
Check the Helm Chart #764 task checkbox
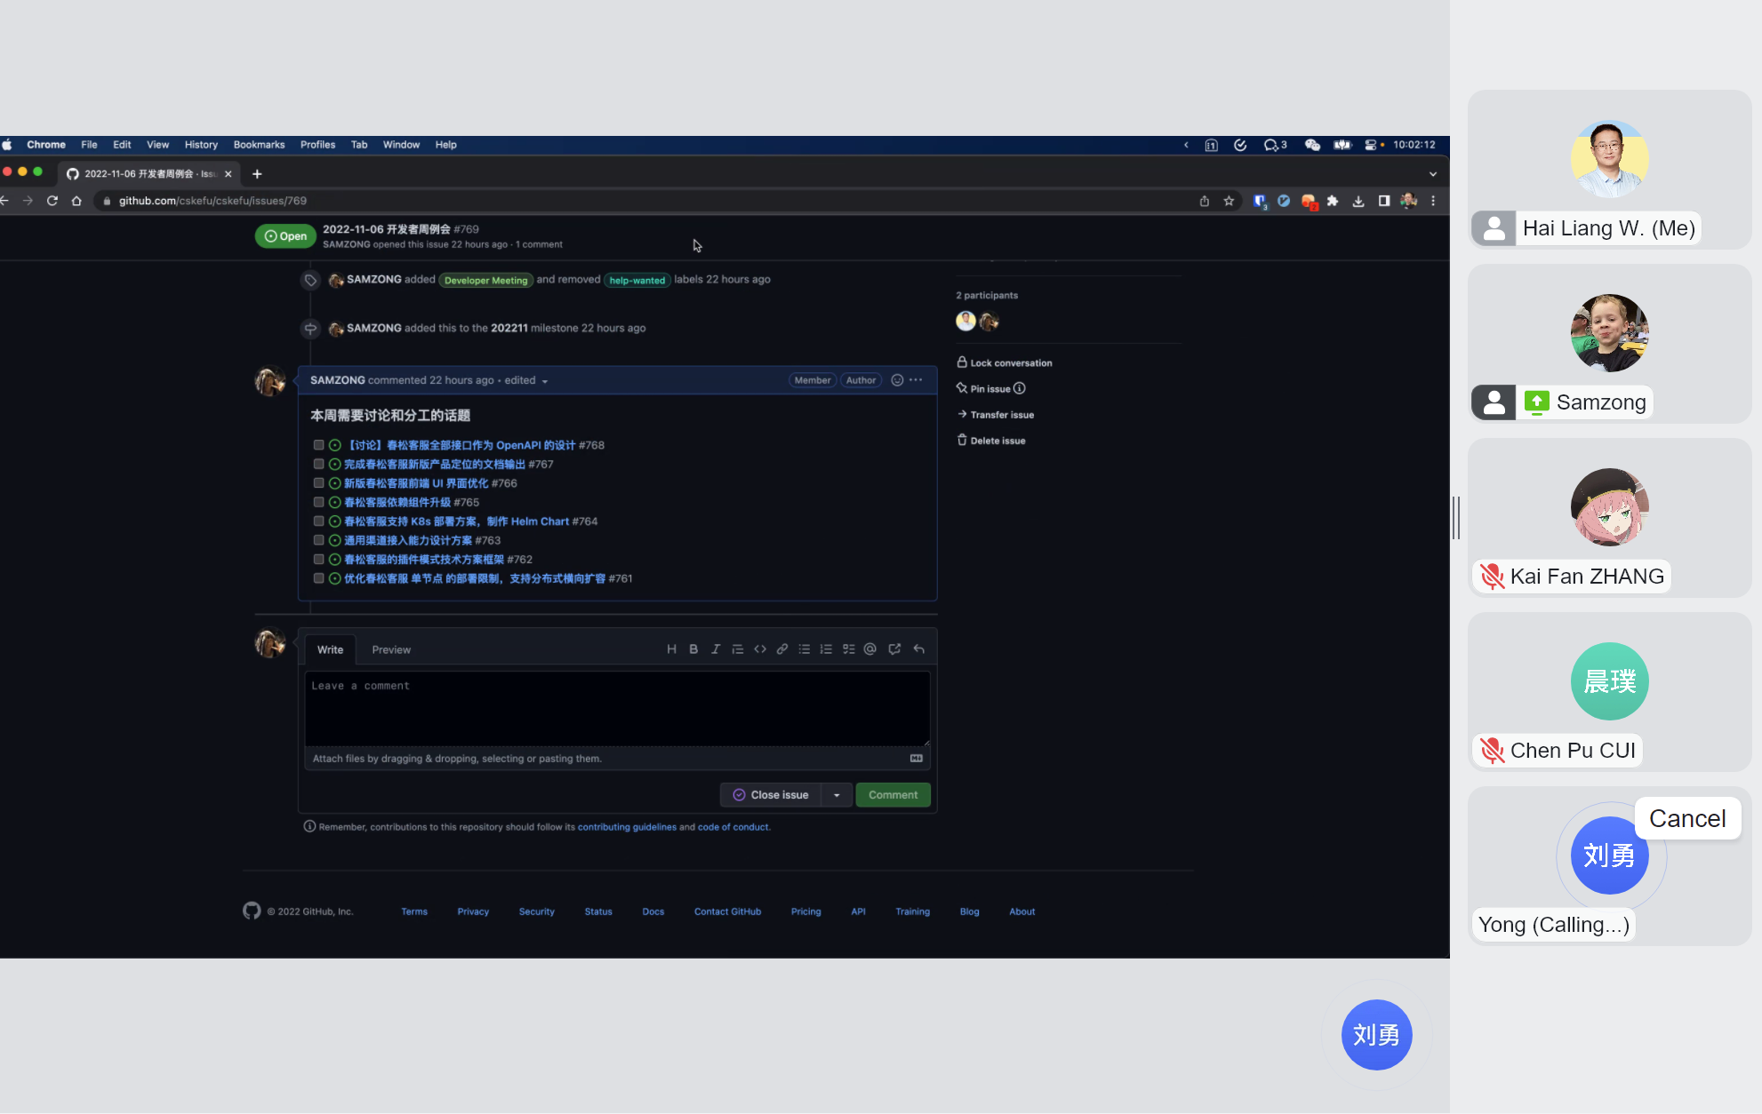[x=318, y=521]
